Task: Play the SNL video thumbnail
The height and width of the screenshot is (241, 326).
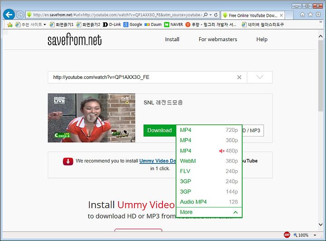Action: coord(91,118)
